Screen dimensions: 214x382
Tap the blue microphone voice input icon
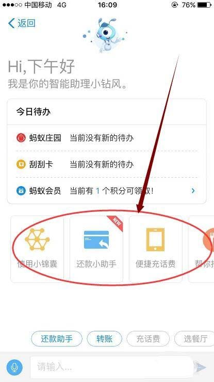pos(14,367)
